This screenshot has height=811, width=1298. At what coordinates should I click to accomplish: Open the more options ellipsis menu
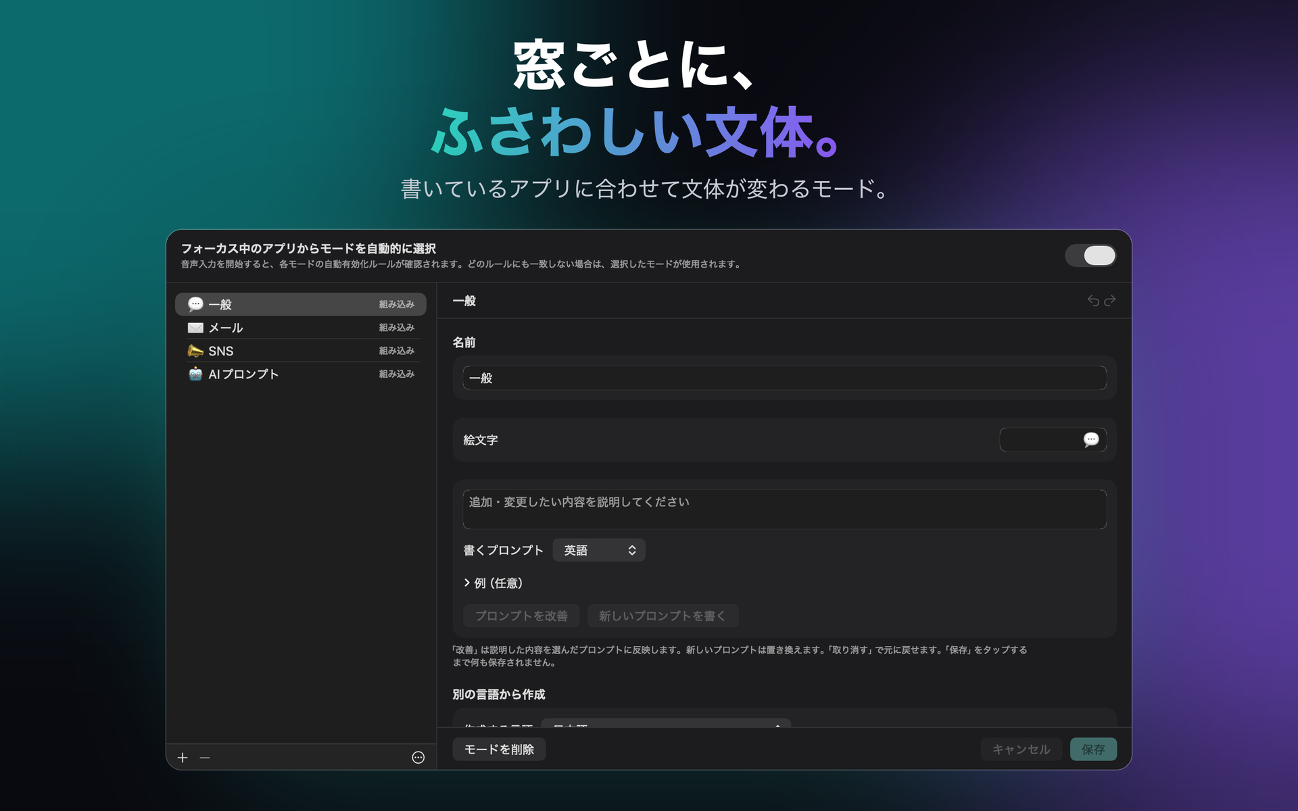418,758
